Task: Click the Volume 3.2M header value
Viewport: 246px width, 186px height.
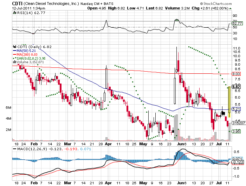Action: coord(177,8)
